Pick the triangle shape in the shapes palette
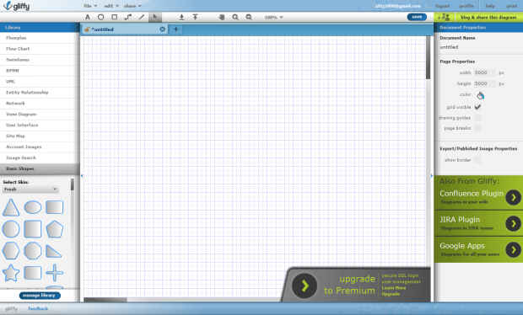The width and height of the screenshot is (523, 315). tap(11, 207)
